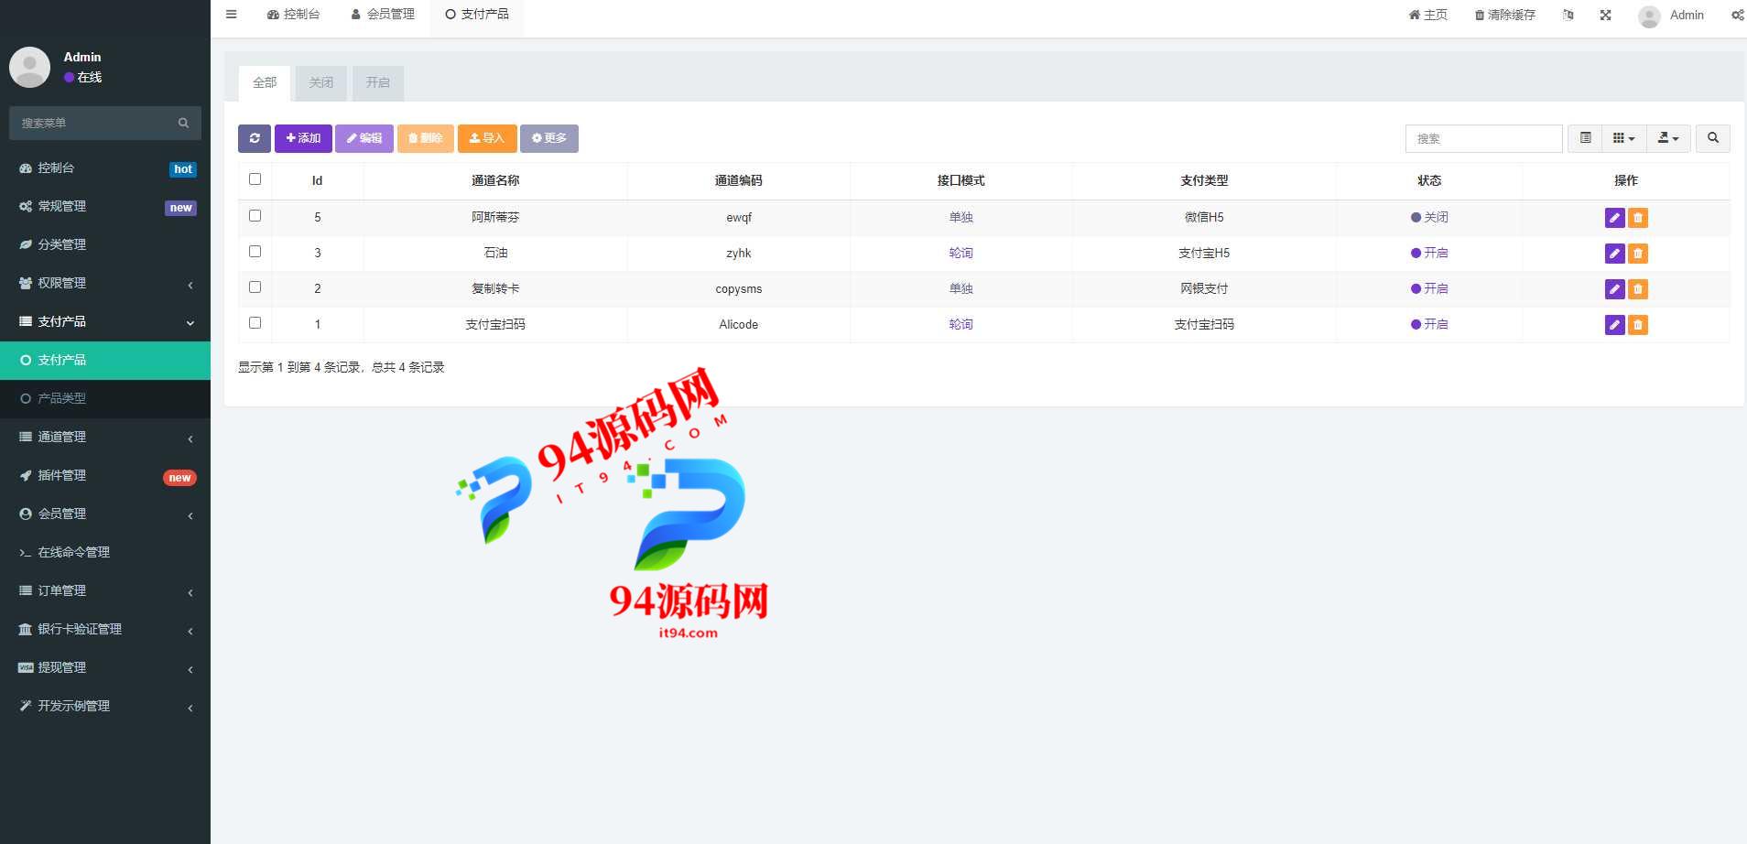Click the language switch icon in header
The height and width of the screenshot is (844, 1747).
pyautogui.click(x=1568, y=15)
